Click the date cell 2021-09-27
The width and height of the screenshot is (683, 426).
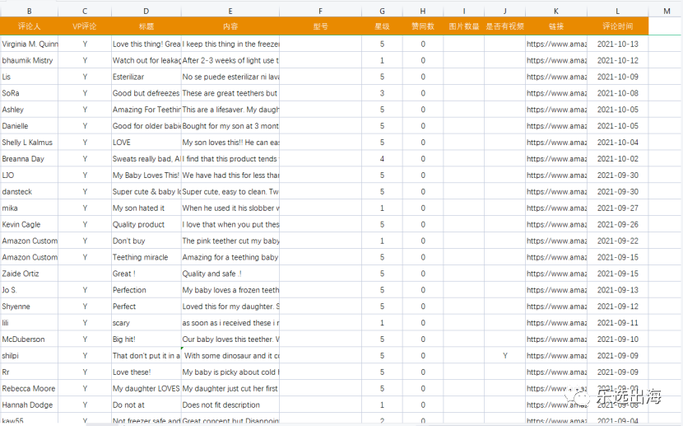617,208
